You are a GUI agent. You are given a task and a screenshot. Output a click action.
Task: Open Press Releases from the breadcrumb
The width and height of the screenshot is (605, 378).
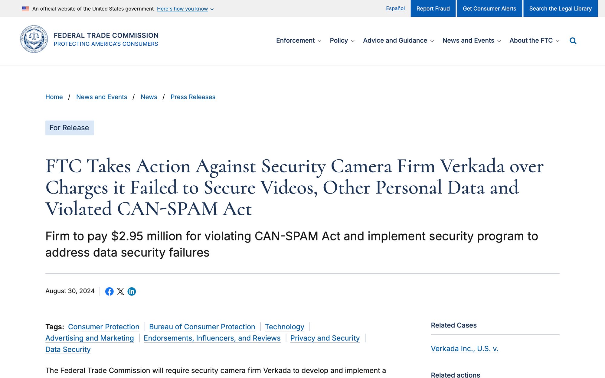point(193,97)
